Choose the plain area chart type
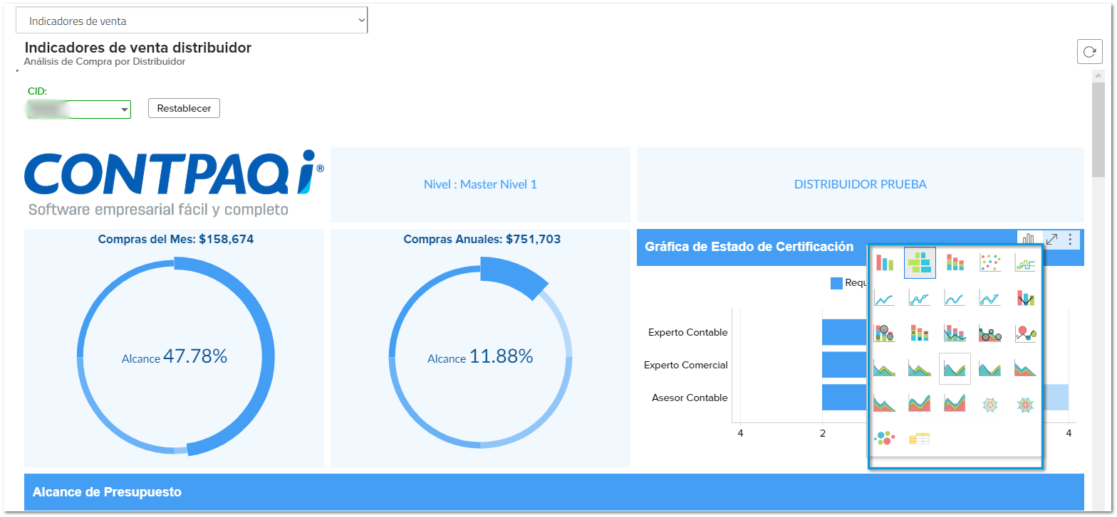Screen dimensions: 1117x517 (884, 368)
